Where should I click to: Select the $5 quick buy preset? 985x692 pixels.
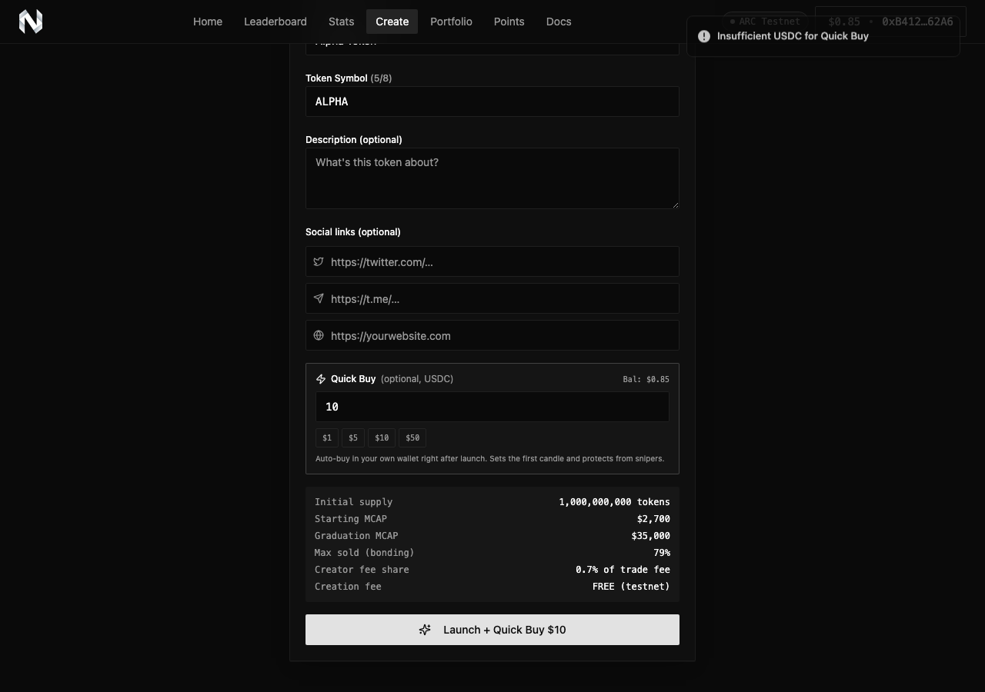click(x=353, y=437)
